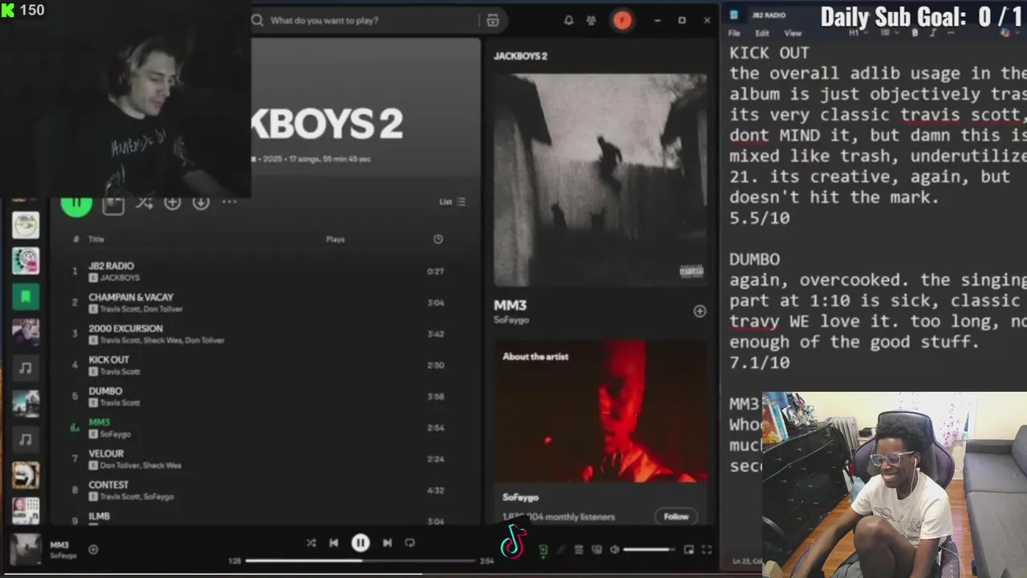Viewport: 1027px width, 578px height.
Task: Click the search field 'What do you want to play?'
Action: coord(361,20)
